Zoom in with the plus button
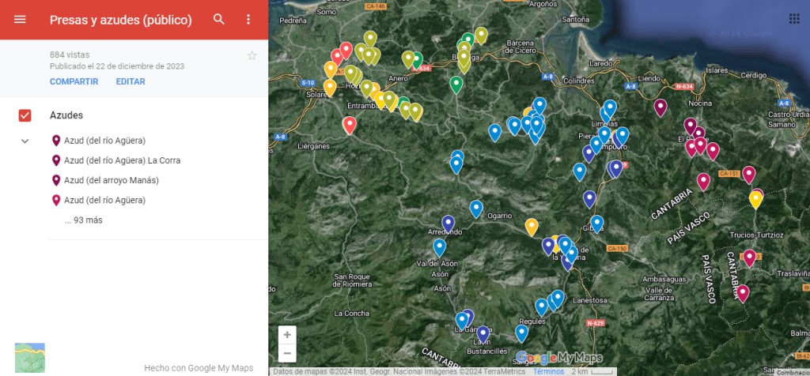This screenshot has height=376, width=810. [287, 334]
